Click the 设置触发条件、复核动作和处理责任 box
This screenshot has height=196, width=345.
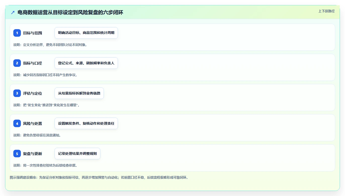[86, 123]
